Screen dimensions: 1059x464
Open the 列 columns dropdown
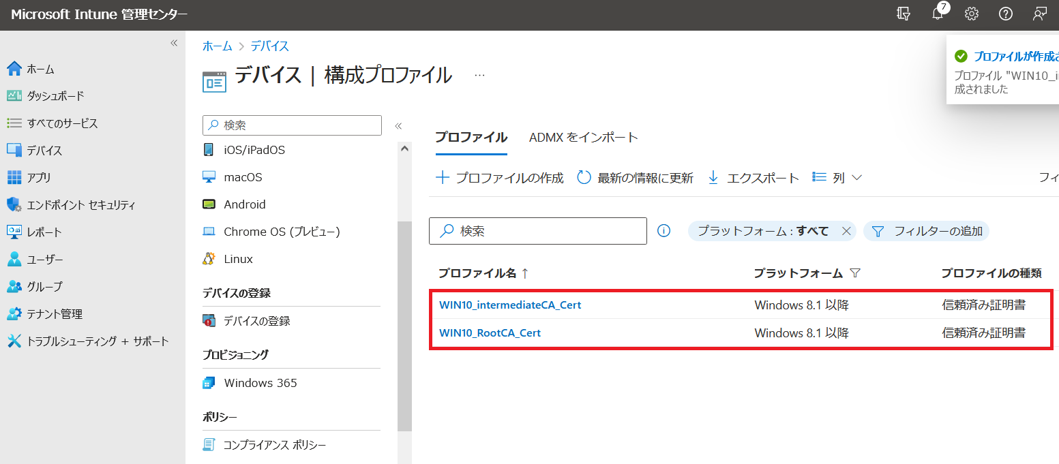coord(837,178)
